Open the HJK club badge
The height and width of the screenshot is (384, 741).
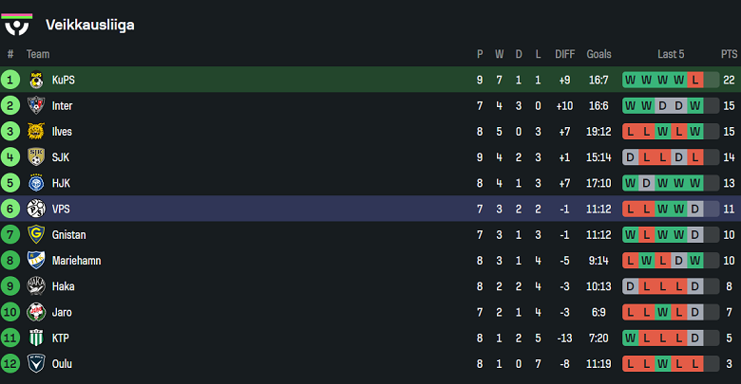click(36, 183)
